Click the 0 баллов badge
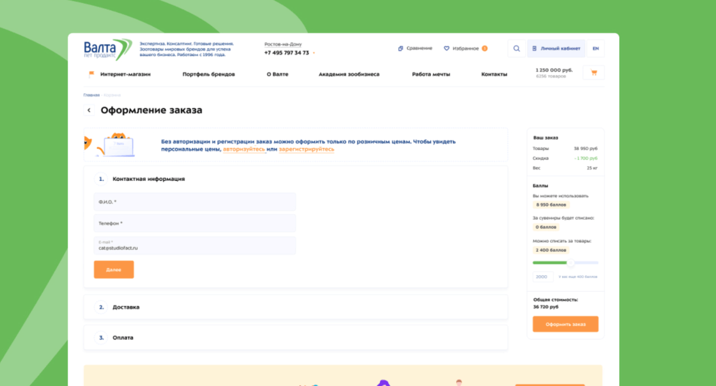This screenshot has width=716, height=386. 546,227
